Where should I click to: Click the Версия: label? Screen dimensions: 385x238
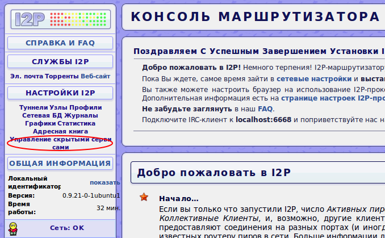[x=22, y=195]
